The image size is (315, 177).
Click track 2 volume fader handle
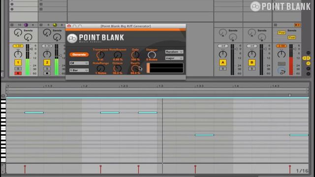coord(60,56)
